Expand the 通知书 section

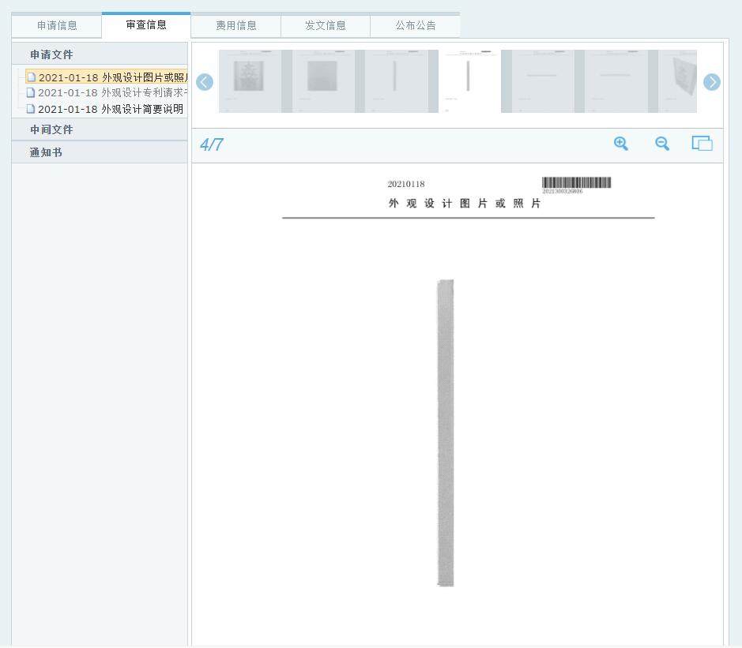46,152
